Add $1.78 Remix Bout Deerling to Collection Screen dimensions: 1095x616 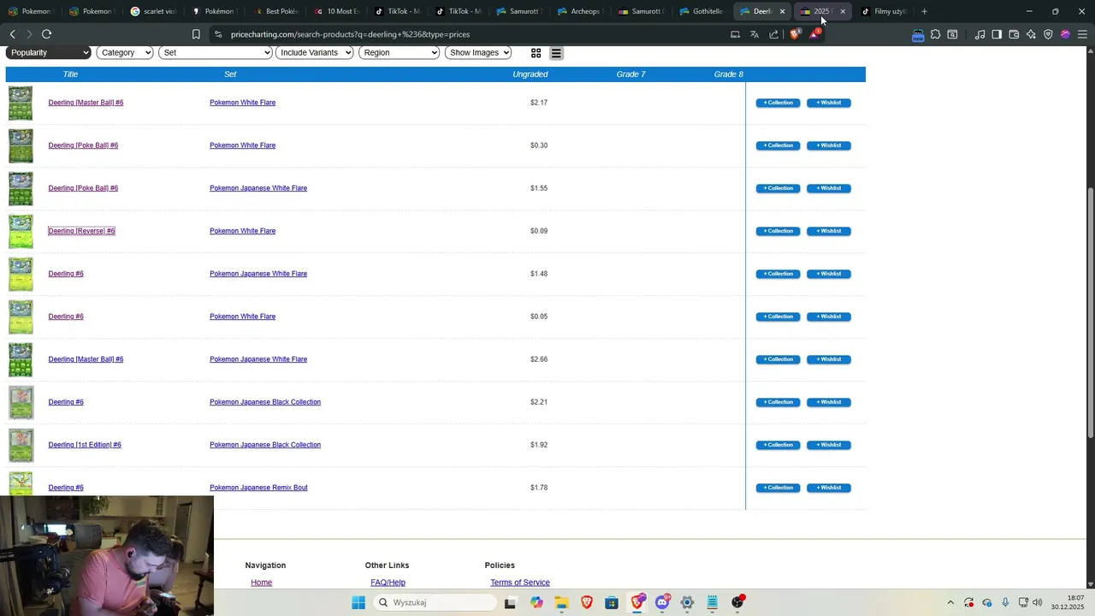pos(778,488)
